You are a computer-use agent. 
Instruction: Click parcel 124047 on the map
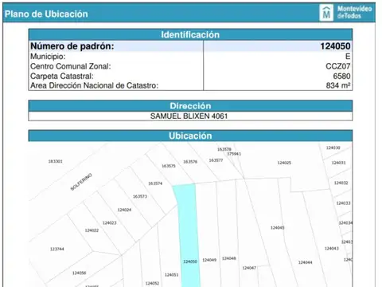pos(249,268)
